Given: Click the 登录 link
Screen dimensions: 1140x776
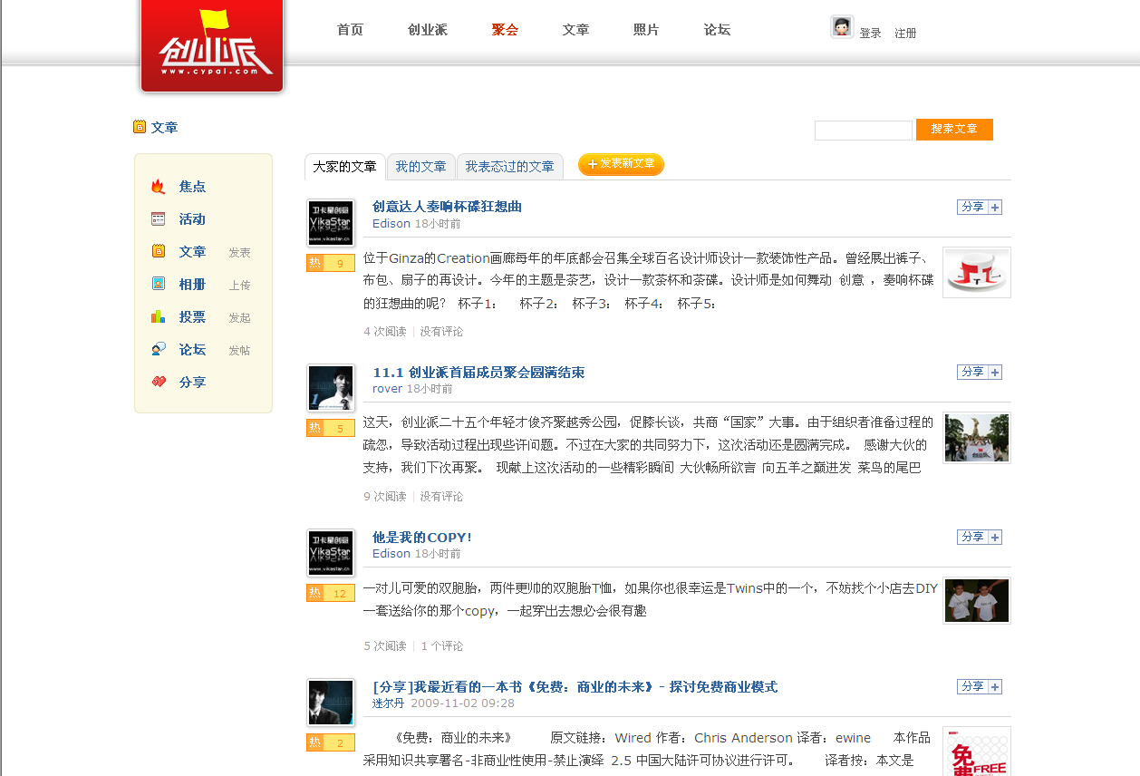Looking at the screenshot, I should coord(870,34).
